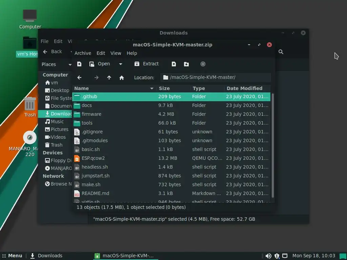Screen dimensions: 347x260
Task: Open Edit menu in Downloads window
Action: tap(58, 41)
